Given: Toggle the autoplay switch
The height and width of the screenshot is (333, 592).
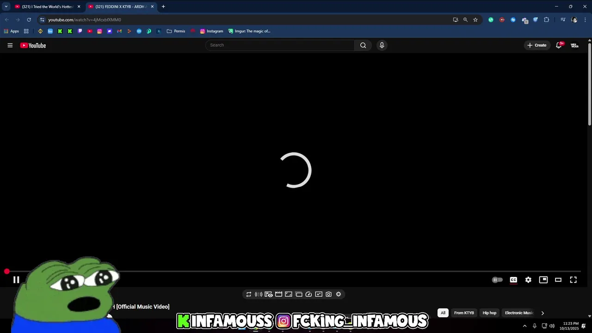Looking at the screenshot, I should [x=497, y=280].
